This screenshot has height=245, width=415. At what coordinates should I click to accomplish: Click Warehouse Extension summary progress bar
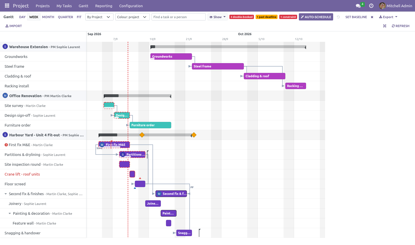(228, 47)
